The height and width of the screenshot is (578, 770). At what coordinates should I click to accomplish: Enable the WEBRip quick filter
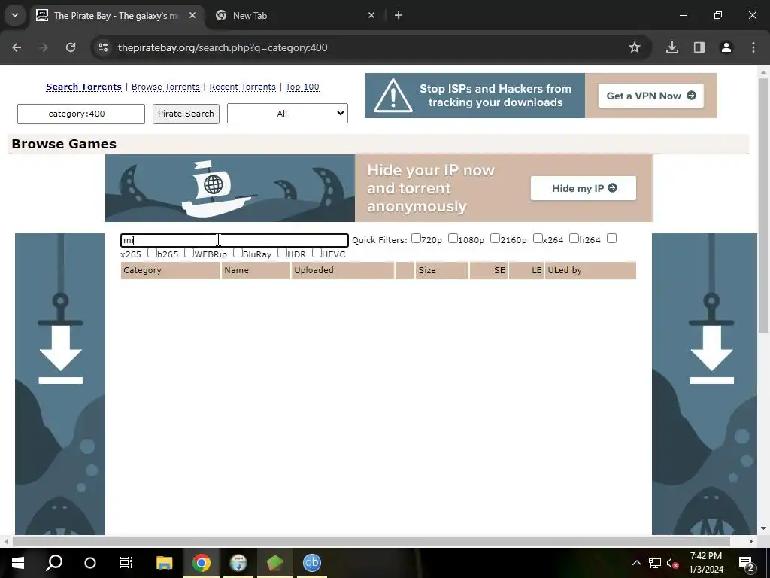tap(189, 253)
